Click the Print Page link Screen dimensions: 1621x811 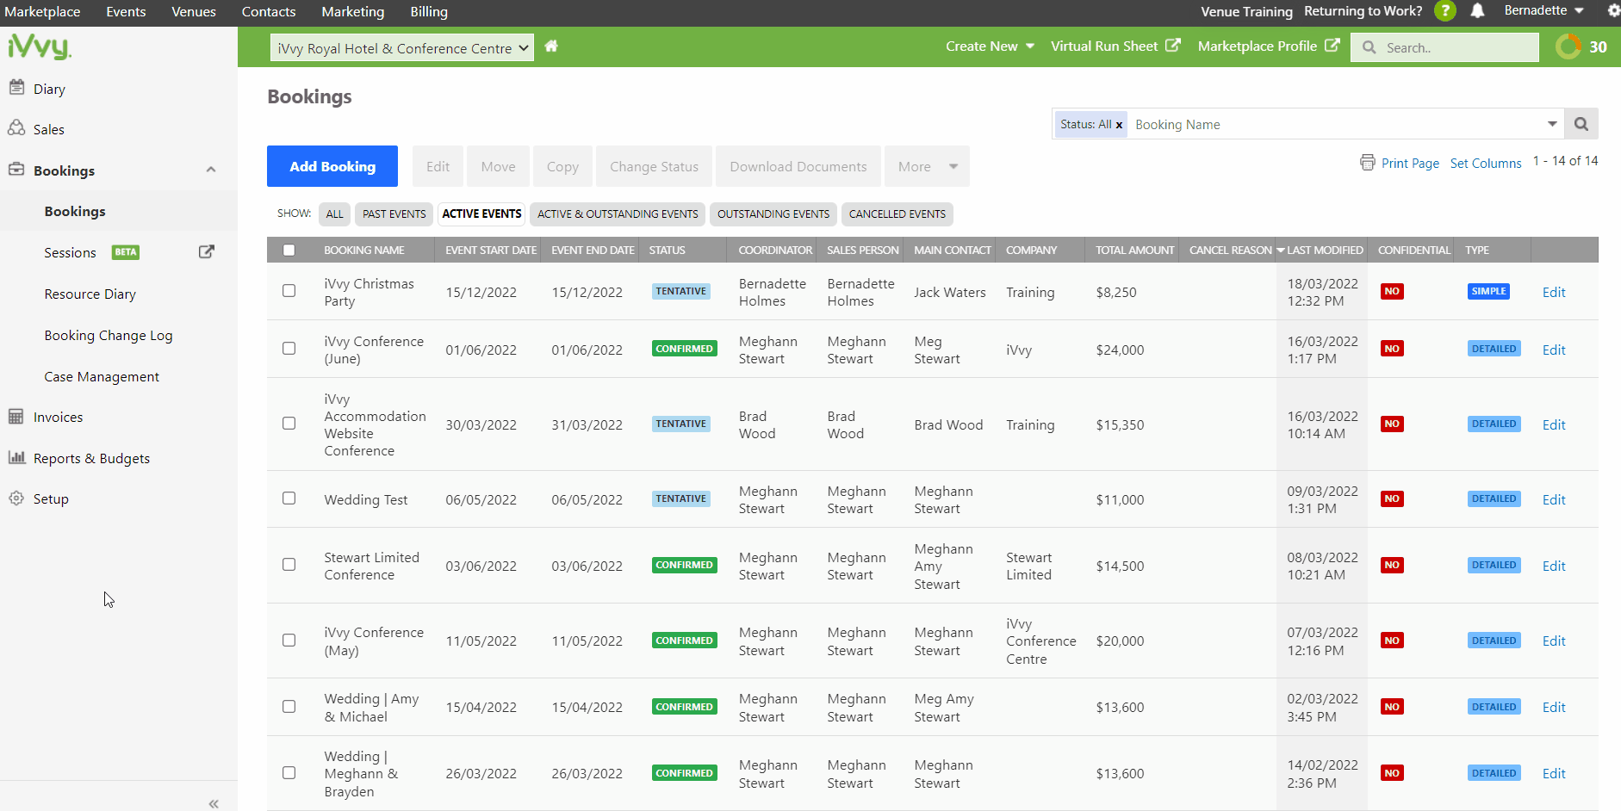point(1410,164)
